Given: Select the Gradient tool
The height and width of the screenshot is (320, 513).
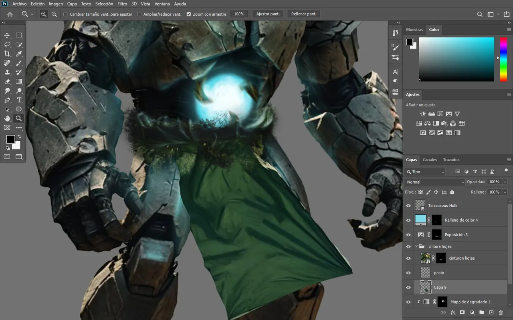Looking at the screenshot, I should click(19, 82).
